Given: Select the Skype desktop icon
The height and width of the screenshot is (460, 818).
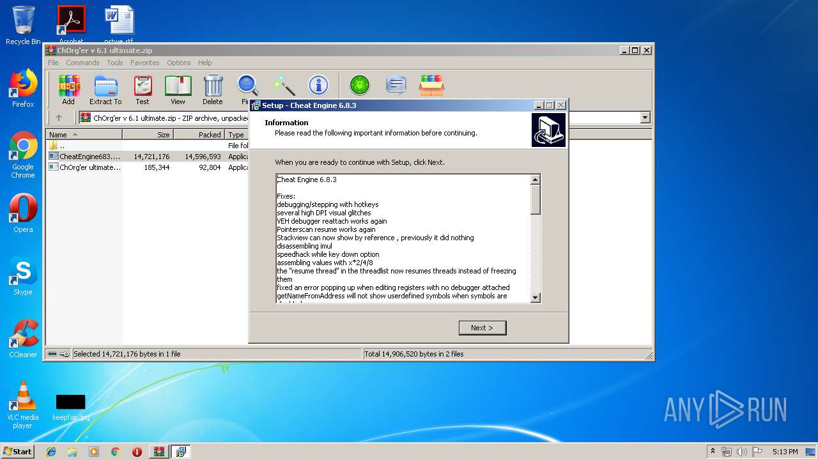Looking at the screenshot, I should (23, 276).
